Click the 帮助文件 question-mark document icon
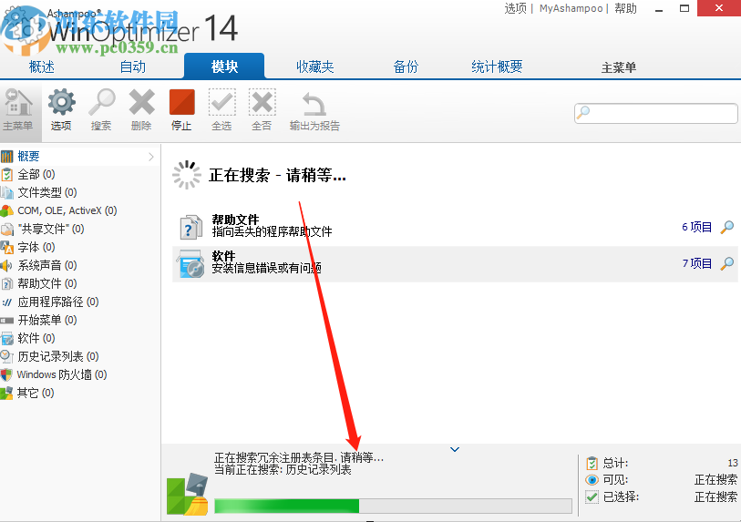 190,227
